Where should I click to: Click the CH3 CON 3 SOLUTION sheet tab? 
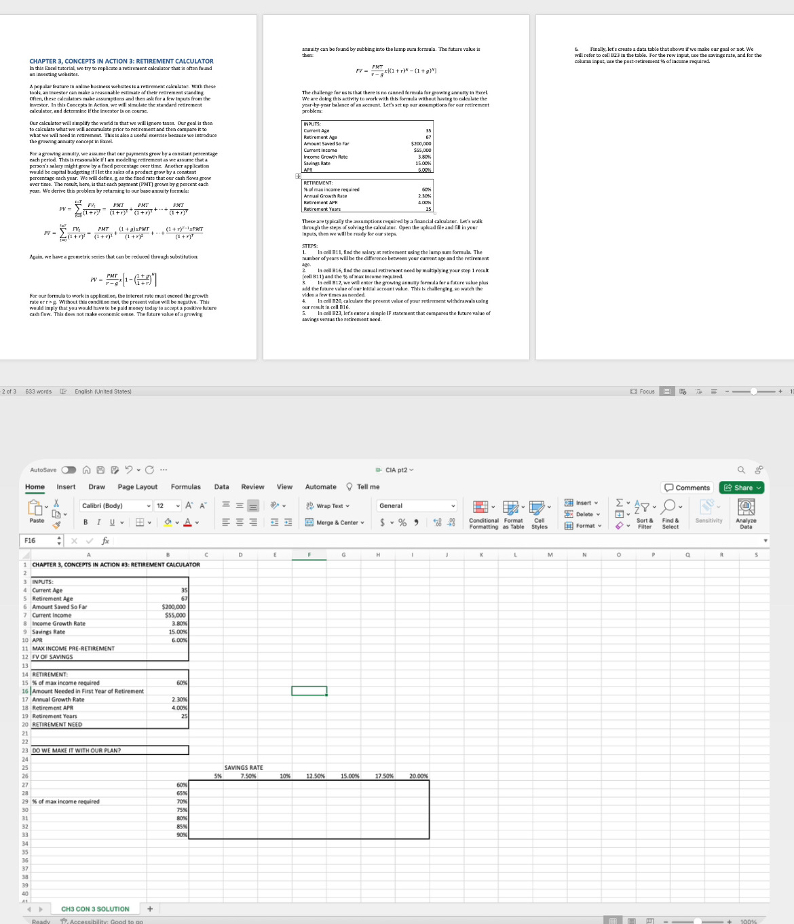tap(94, 908)
